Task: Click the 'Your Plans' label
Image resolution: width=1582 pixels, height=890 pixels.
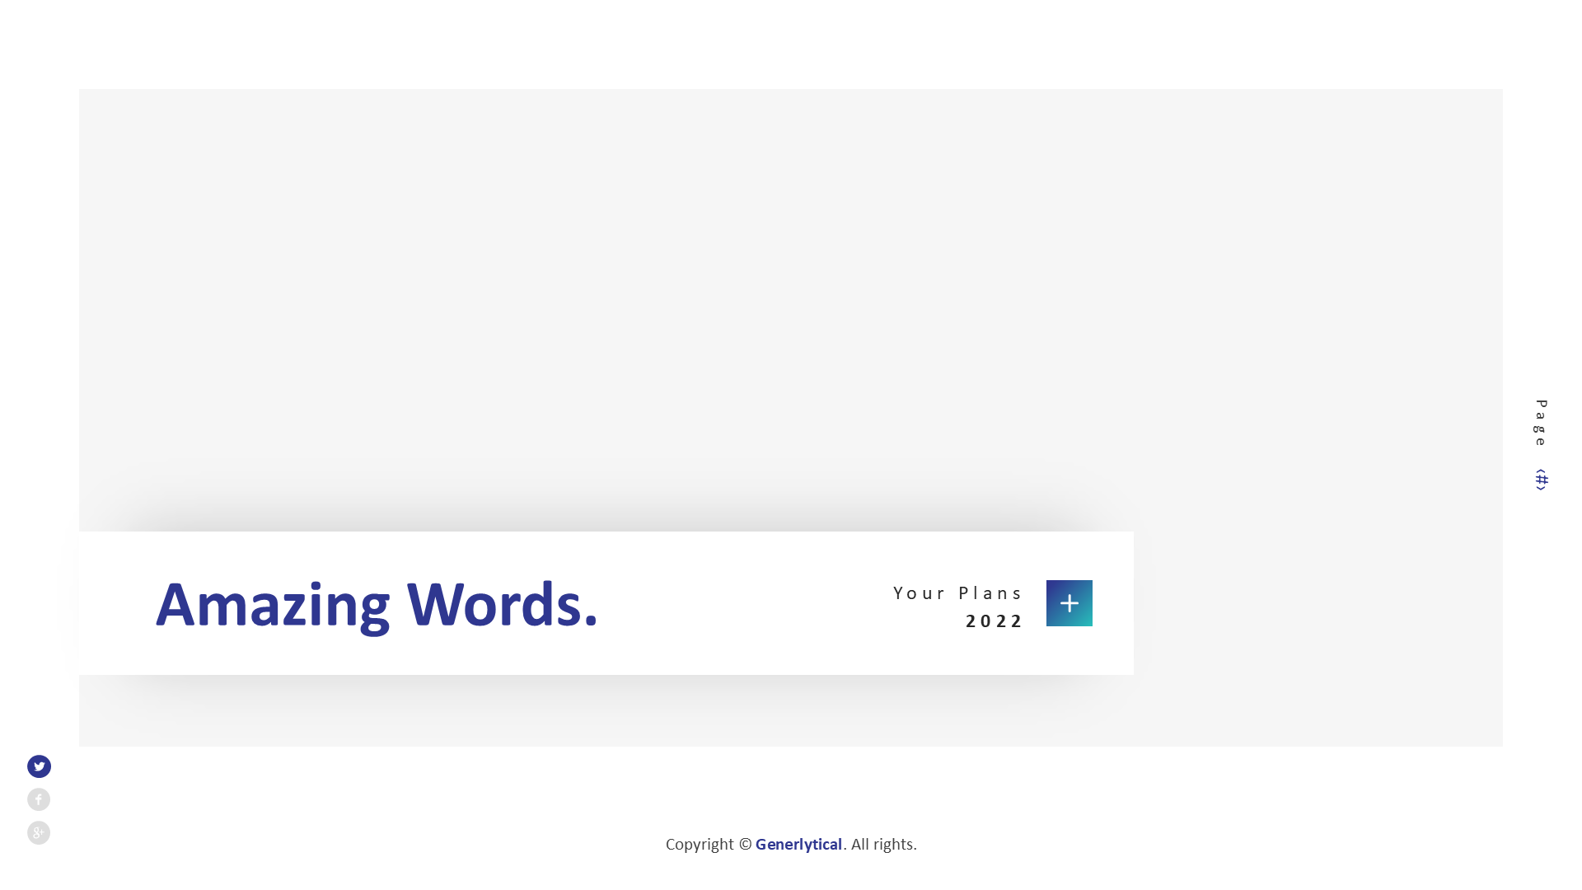Action: coord(957,593)
